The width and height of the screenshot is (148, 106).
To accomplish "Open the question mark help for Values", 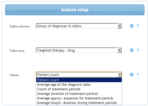I will [x=138, y=74].
